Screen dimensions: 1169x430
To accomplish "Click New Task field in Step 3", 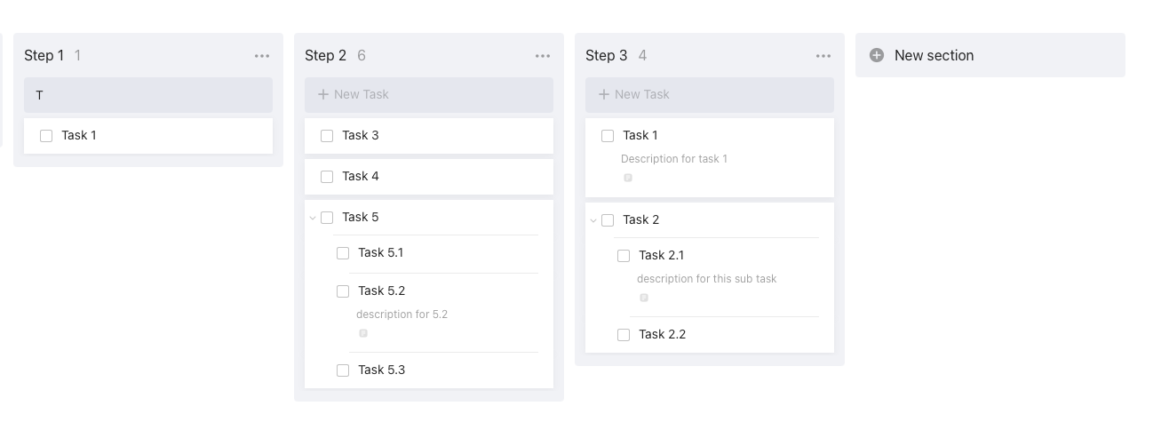I will [710, 94].
